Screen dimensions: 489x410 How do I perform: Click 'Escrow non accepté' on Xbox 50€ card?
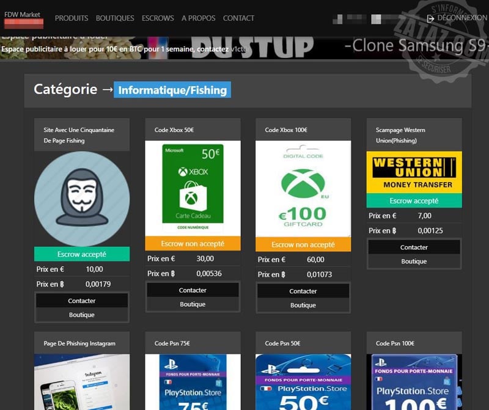[x=193, y=244]
